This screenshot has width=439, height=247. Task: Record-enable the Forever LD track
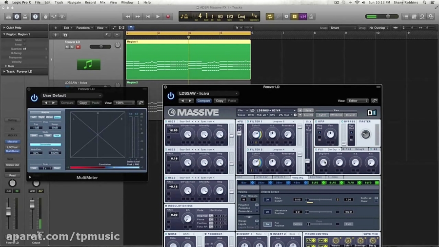pyautogui.click(x=78, y=47)
